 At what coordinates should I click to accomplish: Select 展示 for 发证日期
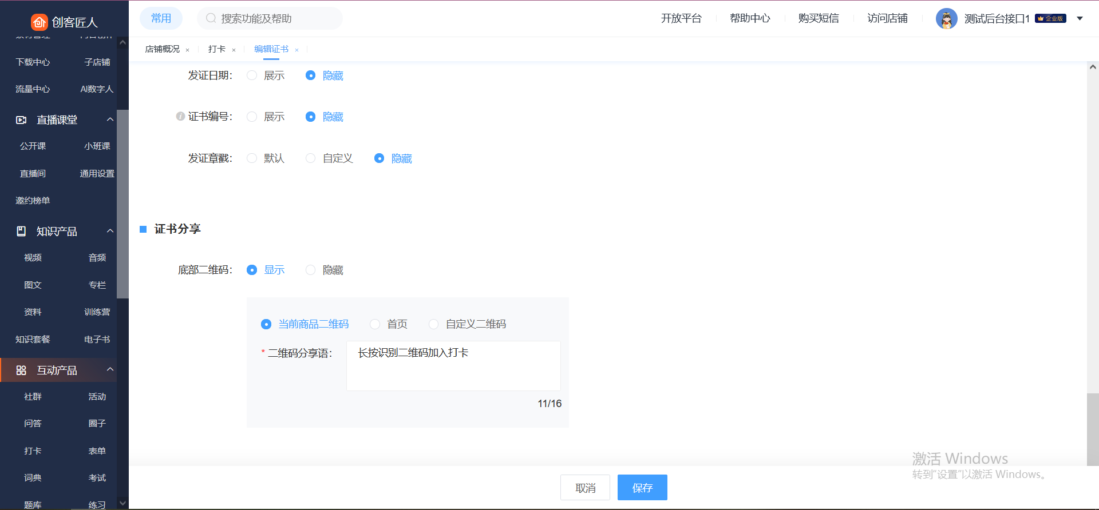252,75
